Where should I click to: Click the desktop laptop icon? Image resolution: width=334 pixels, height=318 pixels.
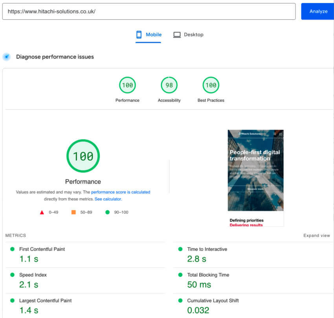177,35
